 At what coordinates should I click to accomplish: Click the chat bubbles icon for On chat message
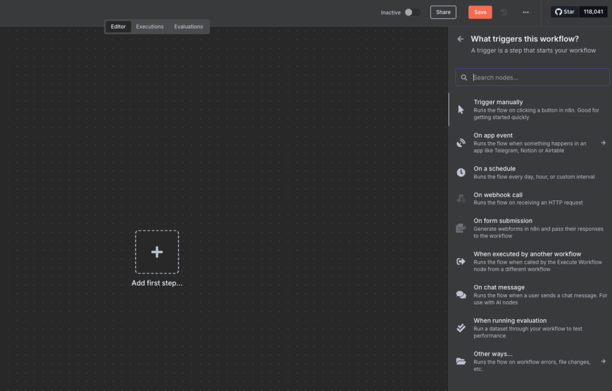[461, 295]
